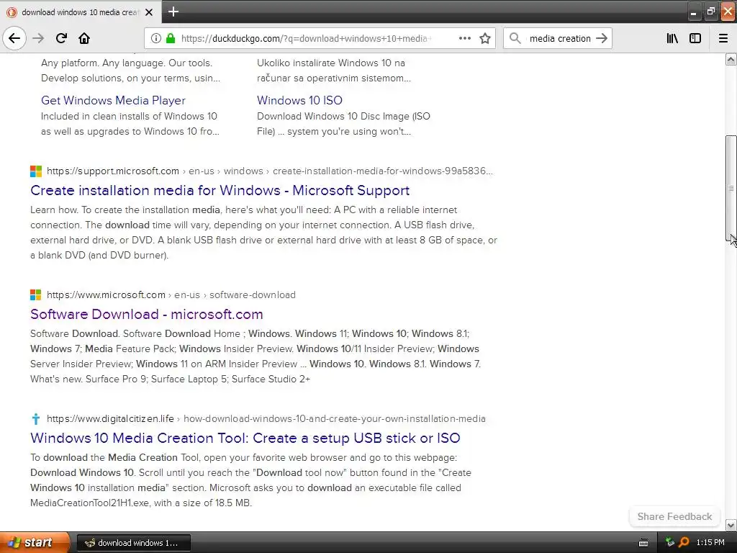Click the orange magnifier tray icon
737x553 pixels.
pyautogui.click(x=684, y=543)
